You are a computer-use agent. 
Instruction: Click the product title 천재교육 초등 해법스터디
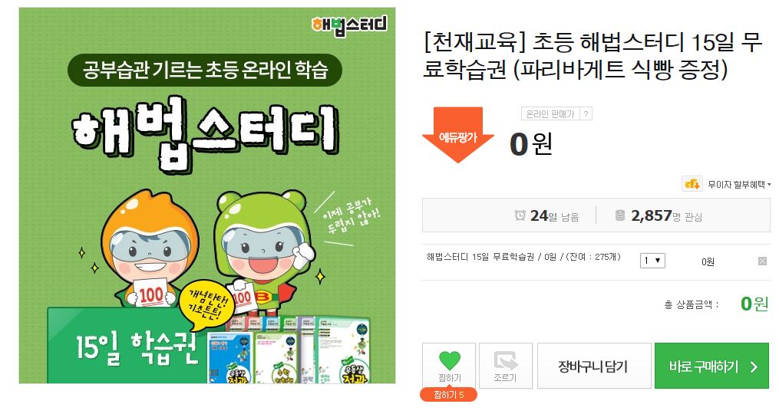[x=593, y=56]
